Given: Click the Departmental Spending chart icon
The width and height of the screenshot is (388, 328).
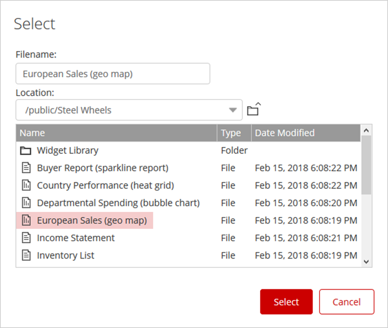Looking at the screenshot, I should pos(26,203).
